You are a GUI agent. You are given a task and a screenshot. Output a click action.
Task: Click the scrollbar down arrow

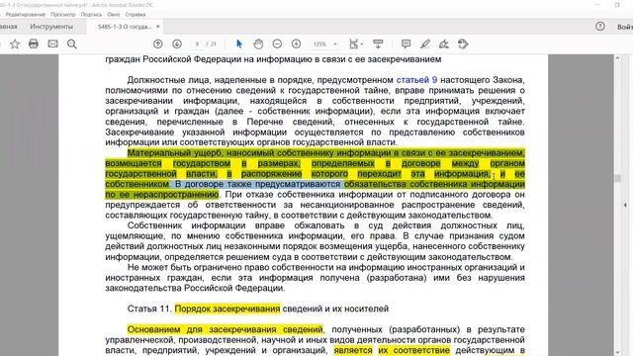pyautogui.click(x=617, y=352)
